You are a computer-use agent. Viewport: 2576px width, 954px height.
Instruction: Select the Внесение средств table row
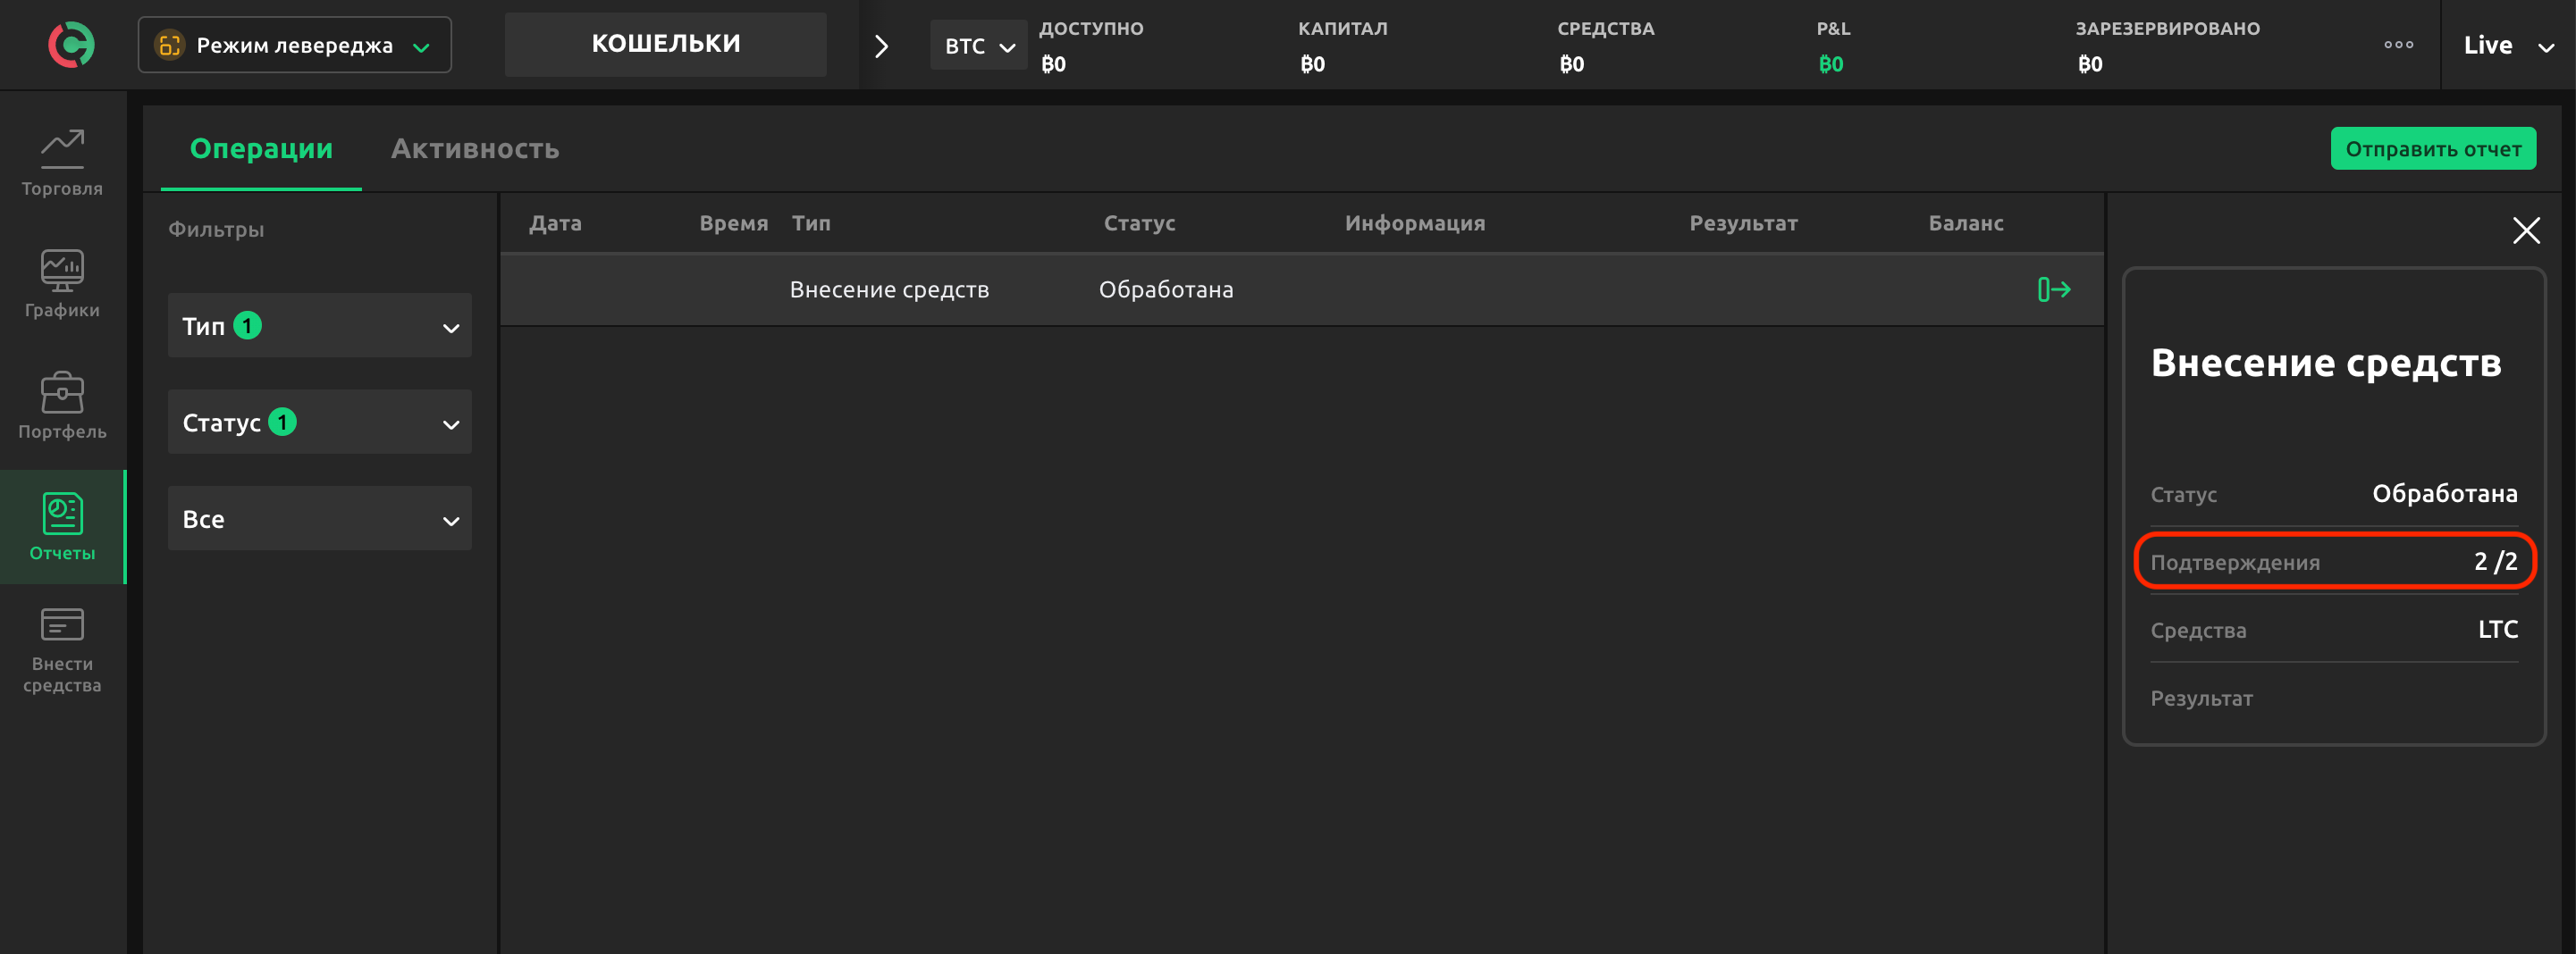click(x=1200, y=289)
